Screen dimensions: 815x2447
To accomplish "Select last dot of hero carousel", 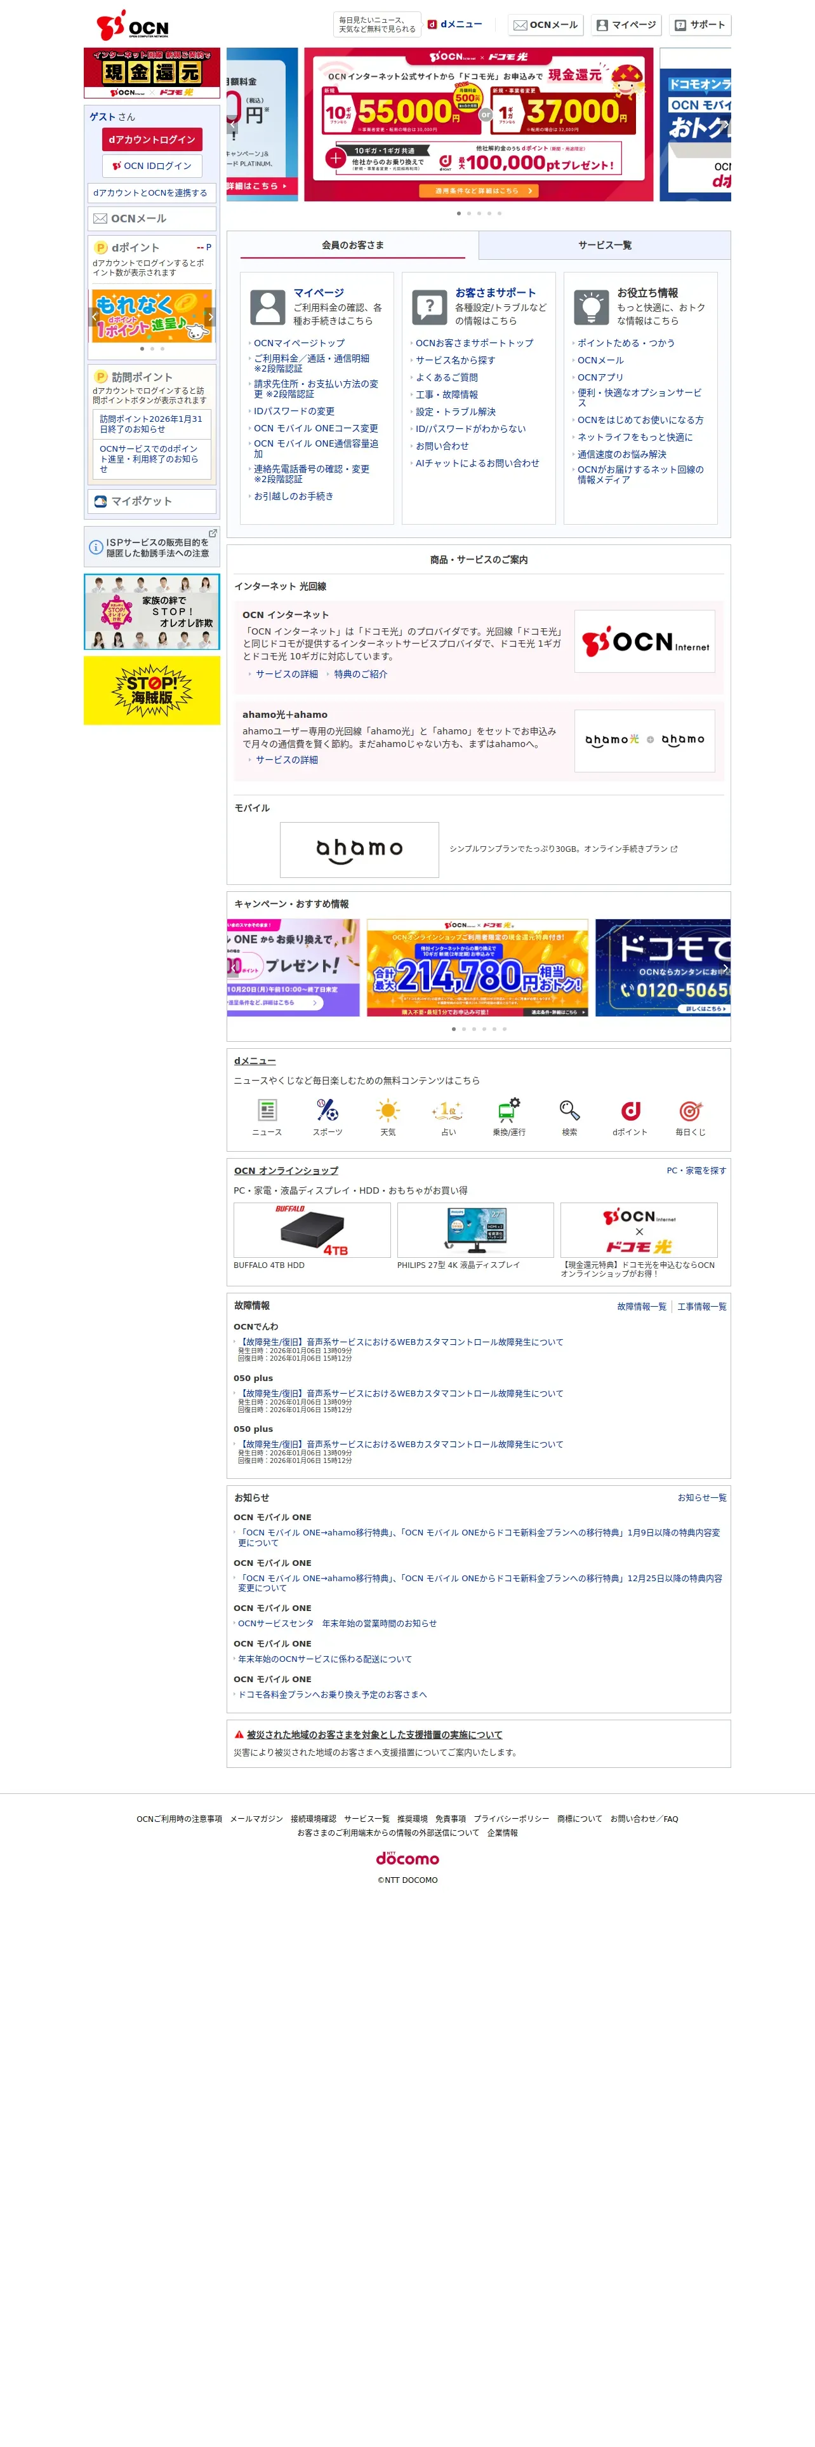I will [499, 213].
